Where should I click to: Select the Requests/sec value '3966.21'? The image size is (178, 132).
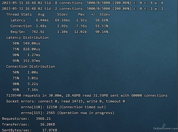pos(43,119)
